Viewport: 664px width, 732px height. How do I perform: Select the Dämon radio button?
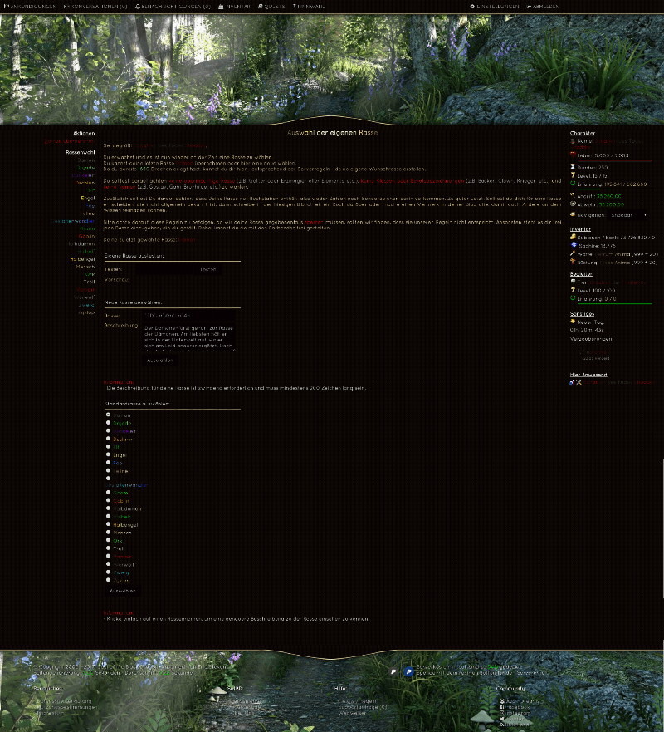point(108,415)
